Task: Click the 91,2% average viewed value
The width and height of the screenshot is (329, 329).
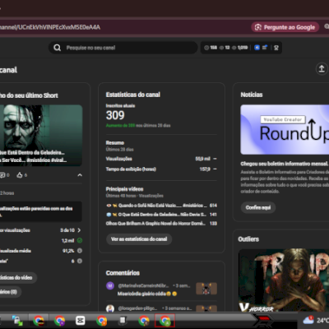Action: click(68, 251)
